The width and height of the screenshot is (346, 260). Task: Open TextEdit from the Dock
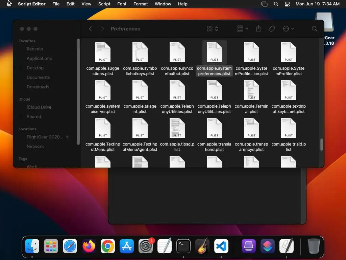click(165, 246)
